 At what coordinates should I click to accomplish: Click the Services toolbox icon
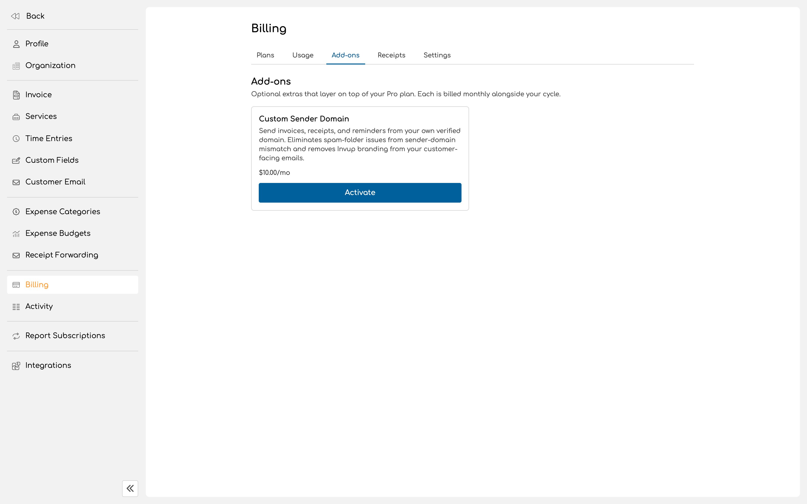pos(16,117)
